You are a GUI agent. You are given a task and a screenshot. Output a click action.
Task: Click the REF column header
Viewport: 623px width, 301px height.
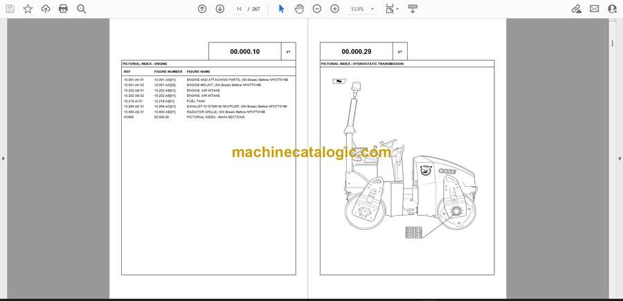click(127, 72)
